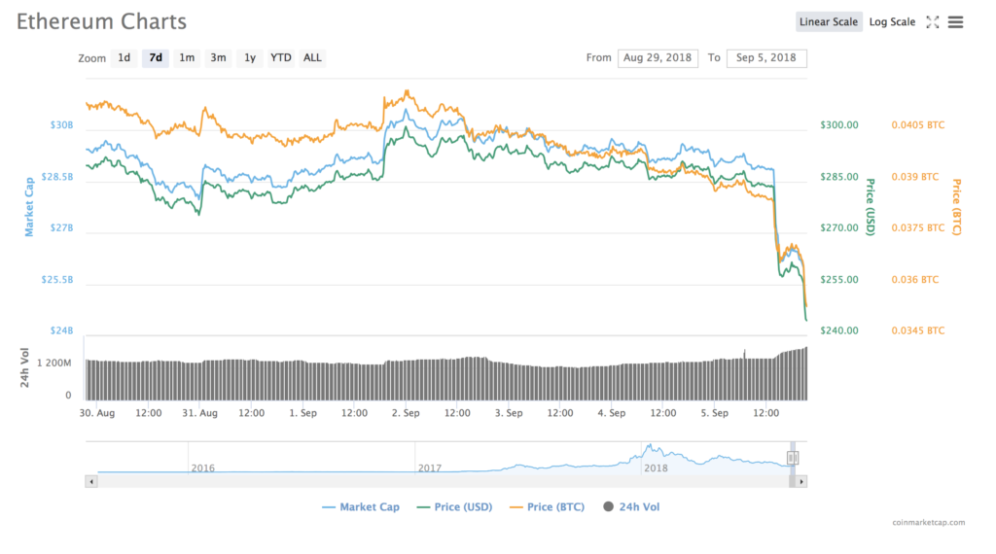Click the fullscreen expand icon
Screen dimensions: 996x554
[x=932, y=22]
